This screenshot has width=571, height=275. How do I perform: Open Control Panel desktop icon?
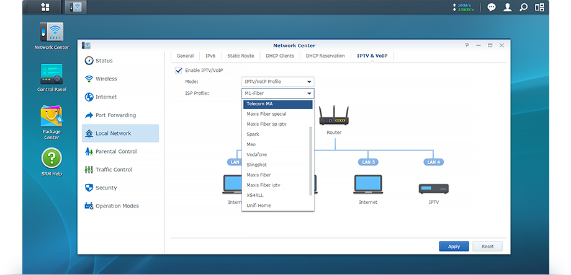[x=52, y=76]
